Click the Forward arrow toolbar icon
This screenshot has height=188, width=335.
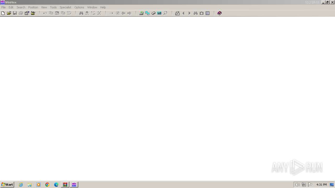tap(129, 13)
